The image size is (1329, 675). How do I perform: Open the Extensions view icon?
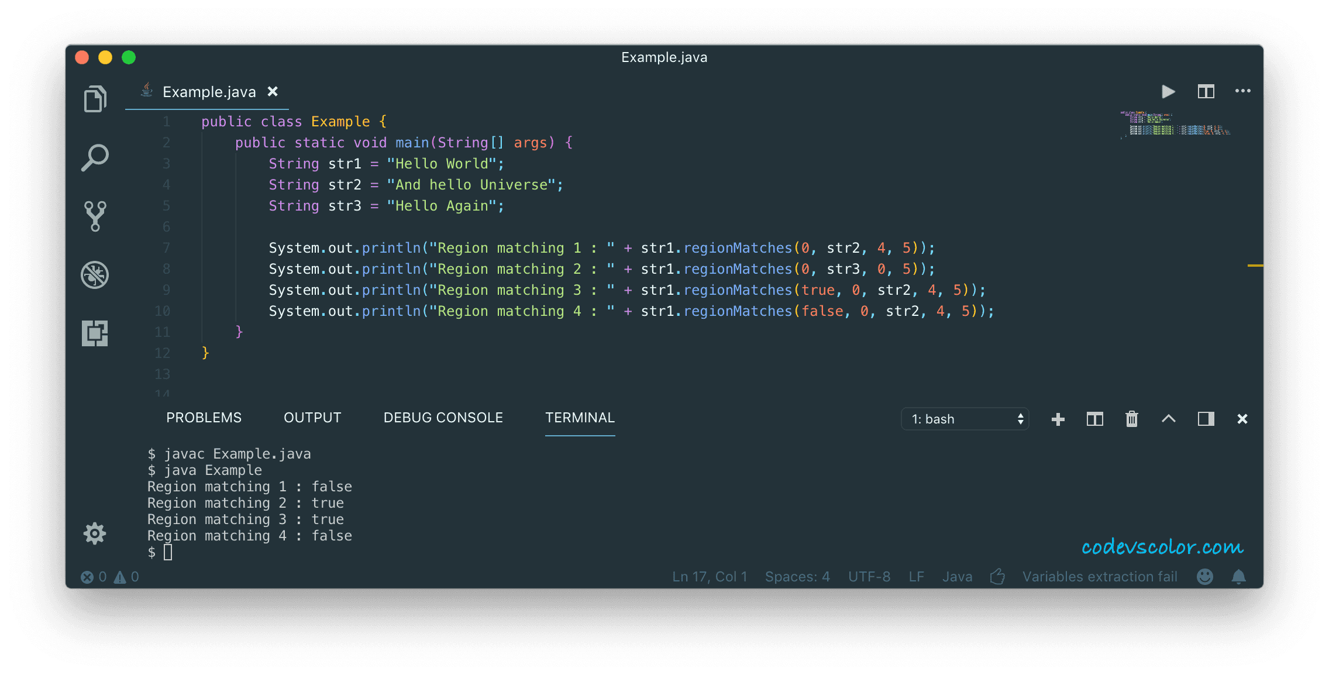click(95, 333)
